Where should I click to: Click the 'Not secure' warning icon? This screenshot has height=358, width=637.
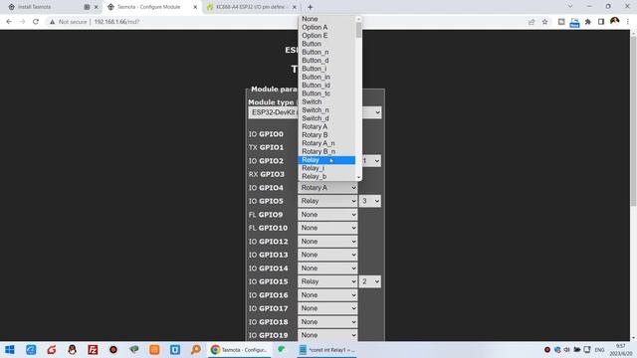[52, 22]
